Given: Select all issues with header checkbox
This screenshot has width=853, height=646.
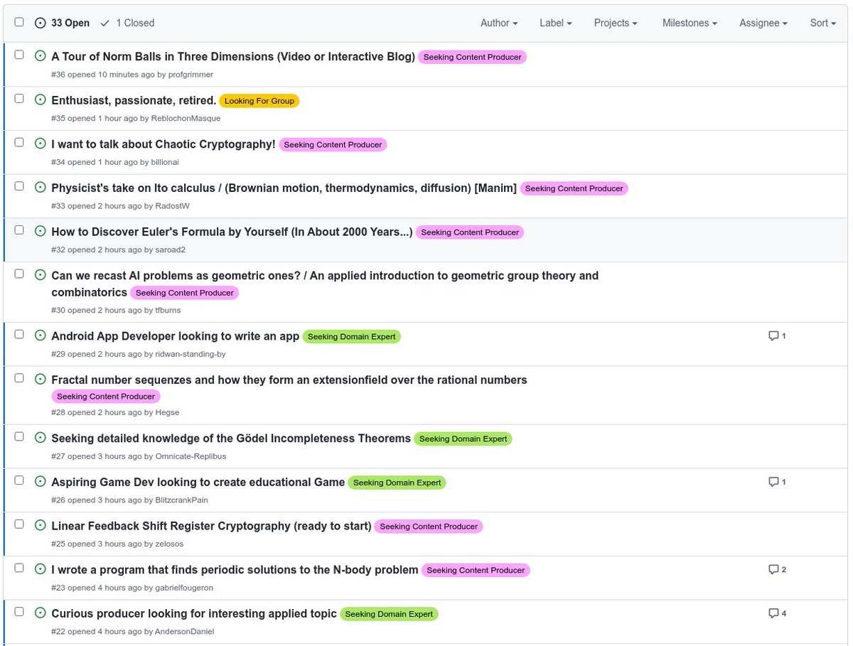Looking at the screenshot, I should pos(19,22).
